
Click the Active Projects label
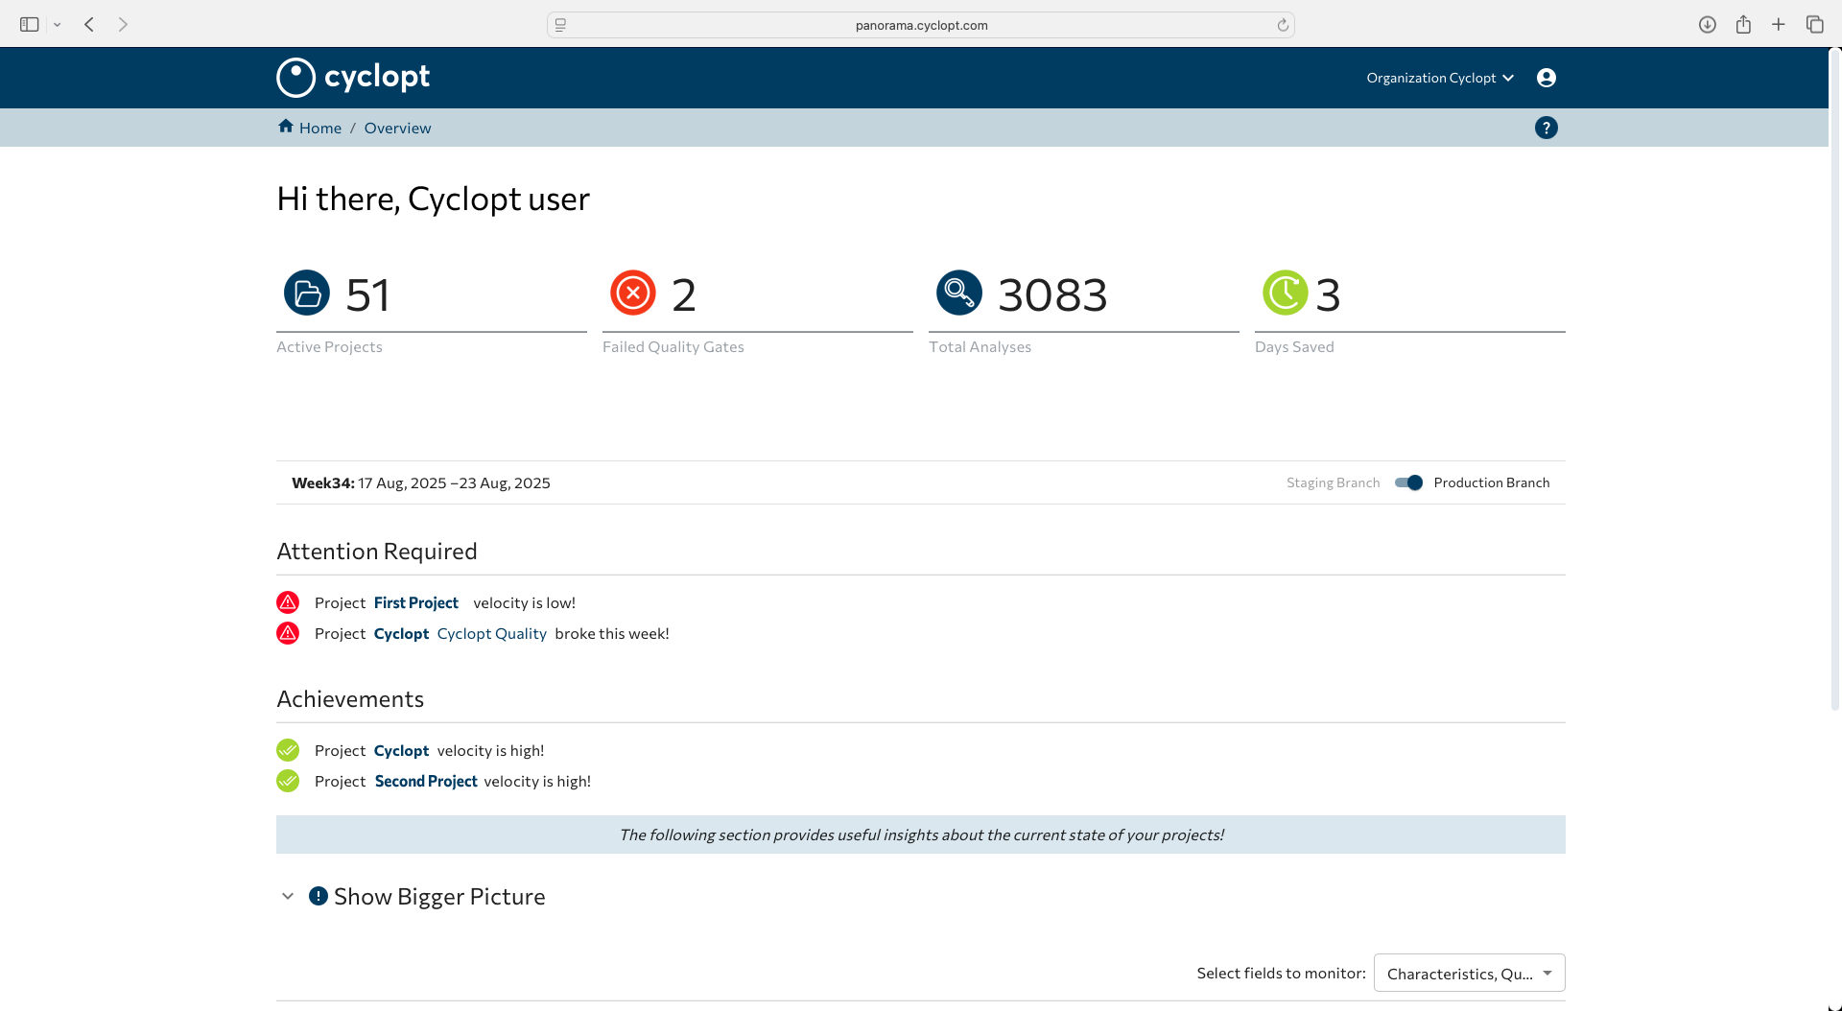(x=329, y=346)
